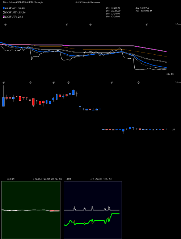Viewport: 181px width, 239px height.
Task: Click the 26.15 price label
Action: pos(170,74)
